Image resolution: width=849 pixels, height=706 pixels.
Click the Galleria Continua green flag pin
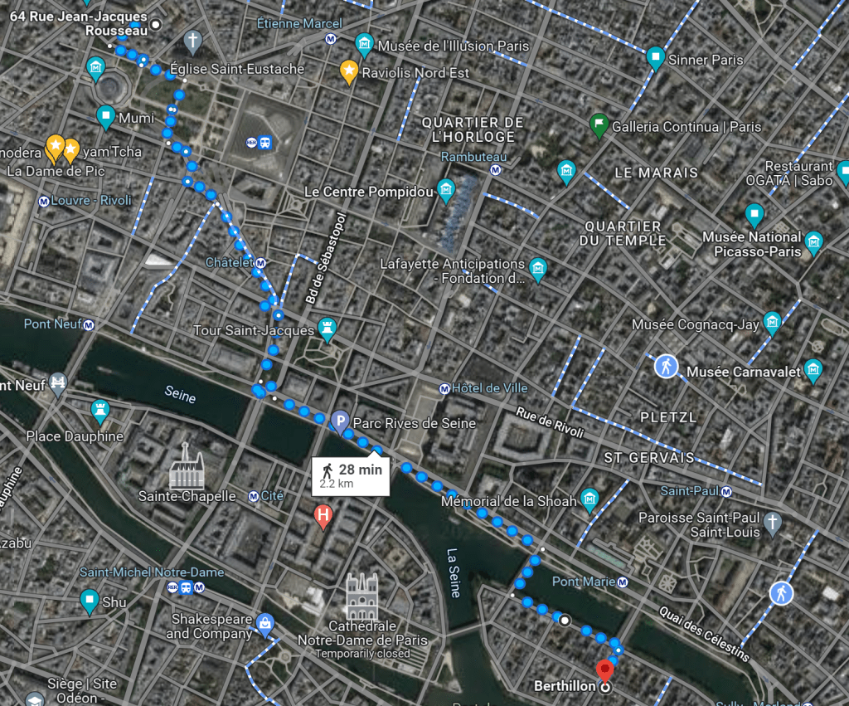click(x=599, y=126)
